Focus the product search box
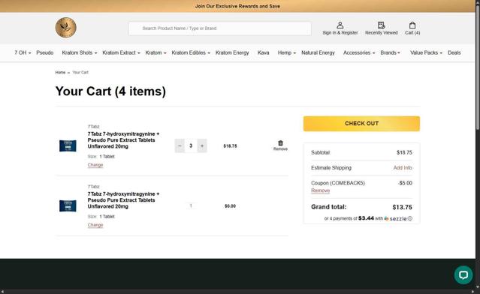 tap(220, 28)
